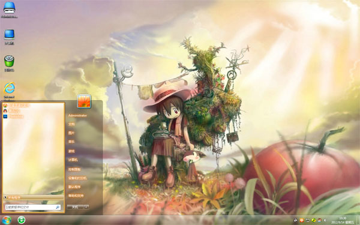
Task: Click the flower user account picture
Action: coord(84,101)
